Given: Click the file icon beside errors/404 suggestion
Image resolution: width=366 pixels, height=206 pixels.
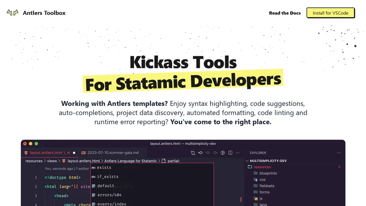Looking at the screenshot, I should pos(93,195).
